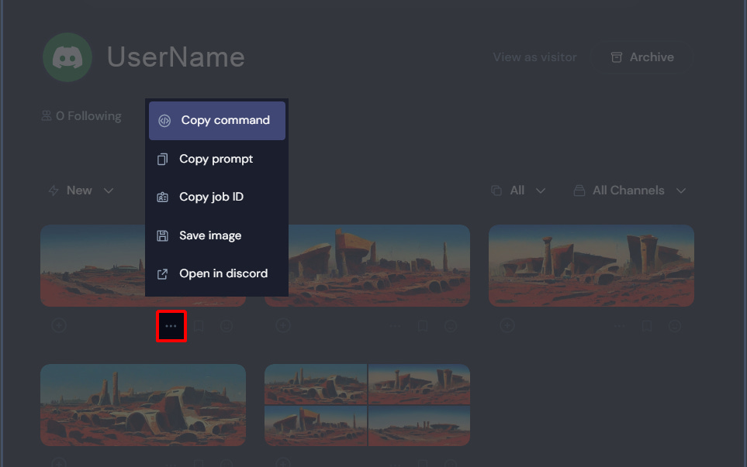
Task: Click the people icon beside 0 Following
Action: click(47, 116)
